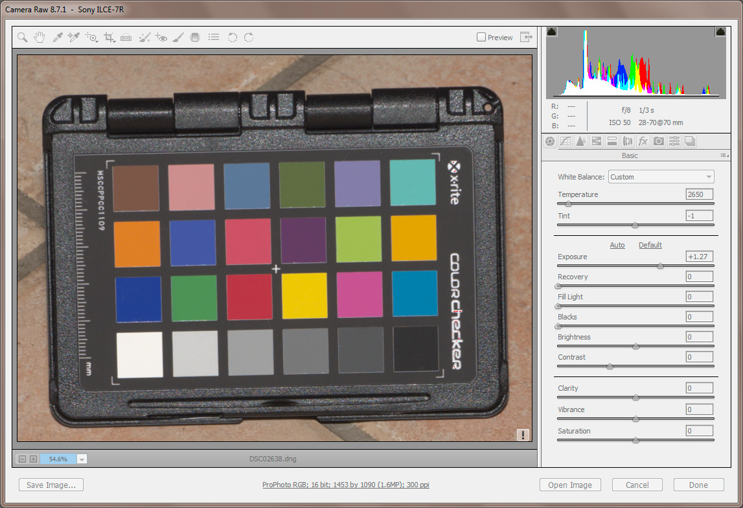Screen dimensions: 743x508
Task: Open the White Balance dropdown
Action: pos(661,177)
